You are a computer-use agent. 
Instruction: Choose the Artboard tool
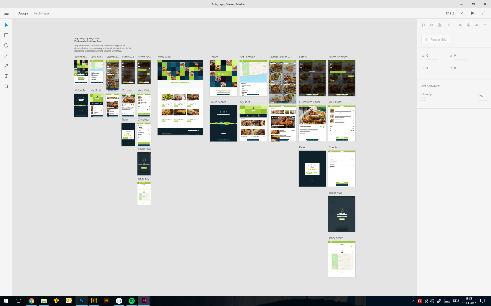tap(6, 86)
